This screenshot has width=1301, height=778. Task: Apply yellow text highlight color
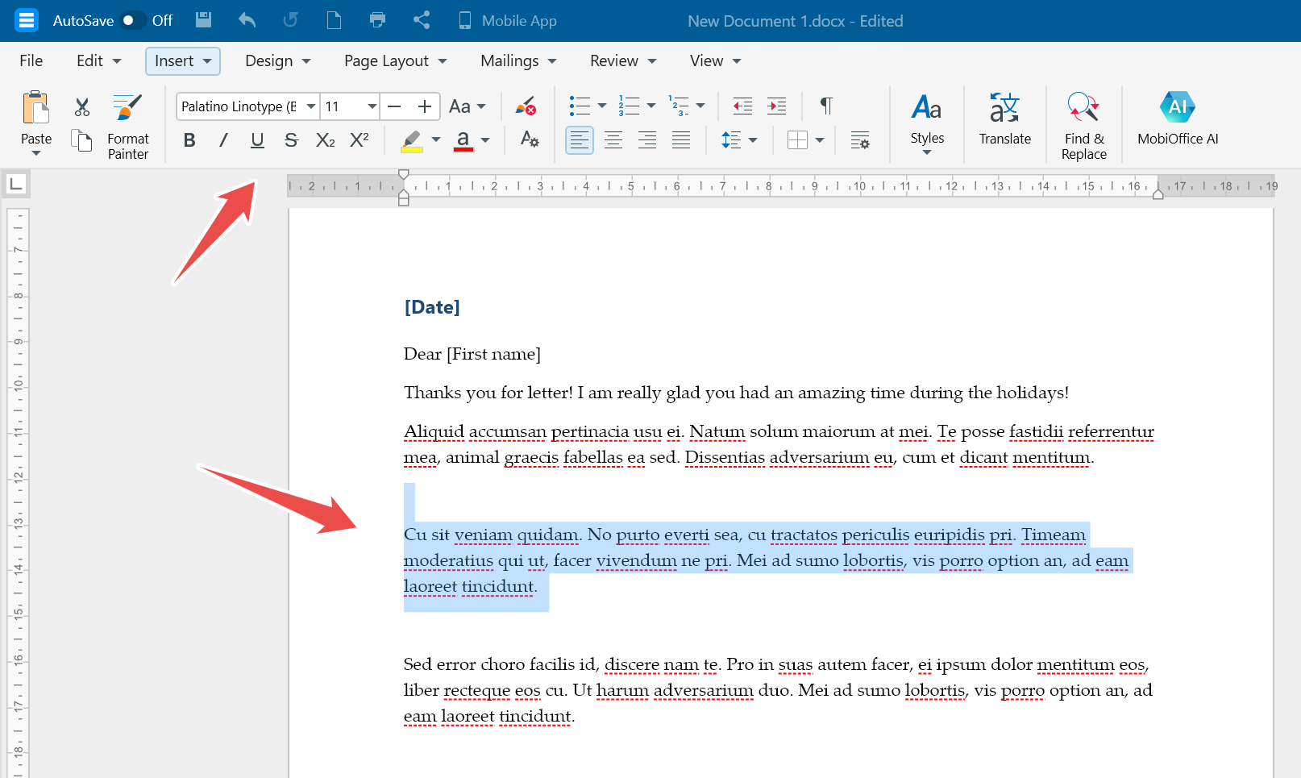(412, 140)
